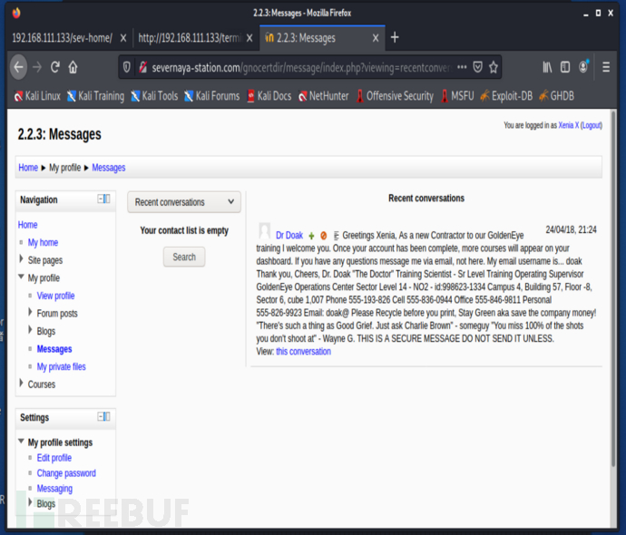Image resolution: width=626 pixels, height=535 pixels.
Task: Open the Firefox account avatar icon
Action: coord(583,66)
